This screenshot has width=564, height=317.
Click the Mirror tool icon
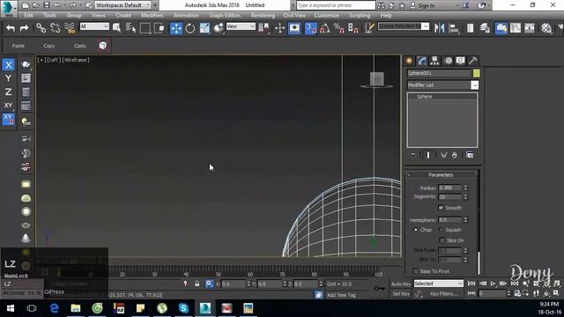coord(439,28)
